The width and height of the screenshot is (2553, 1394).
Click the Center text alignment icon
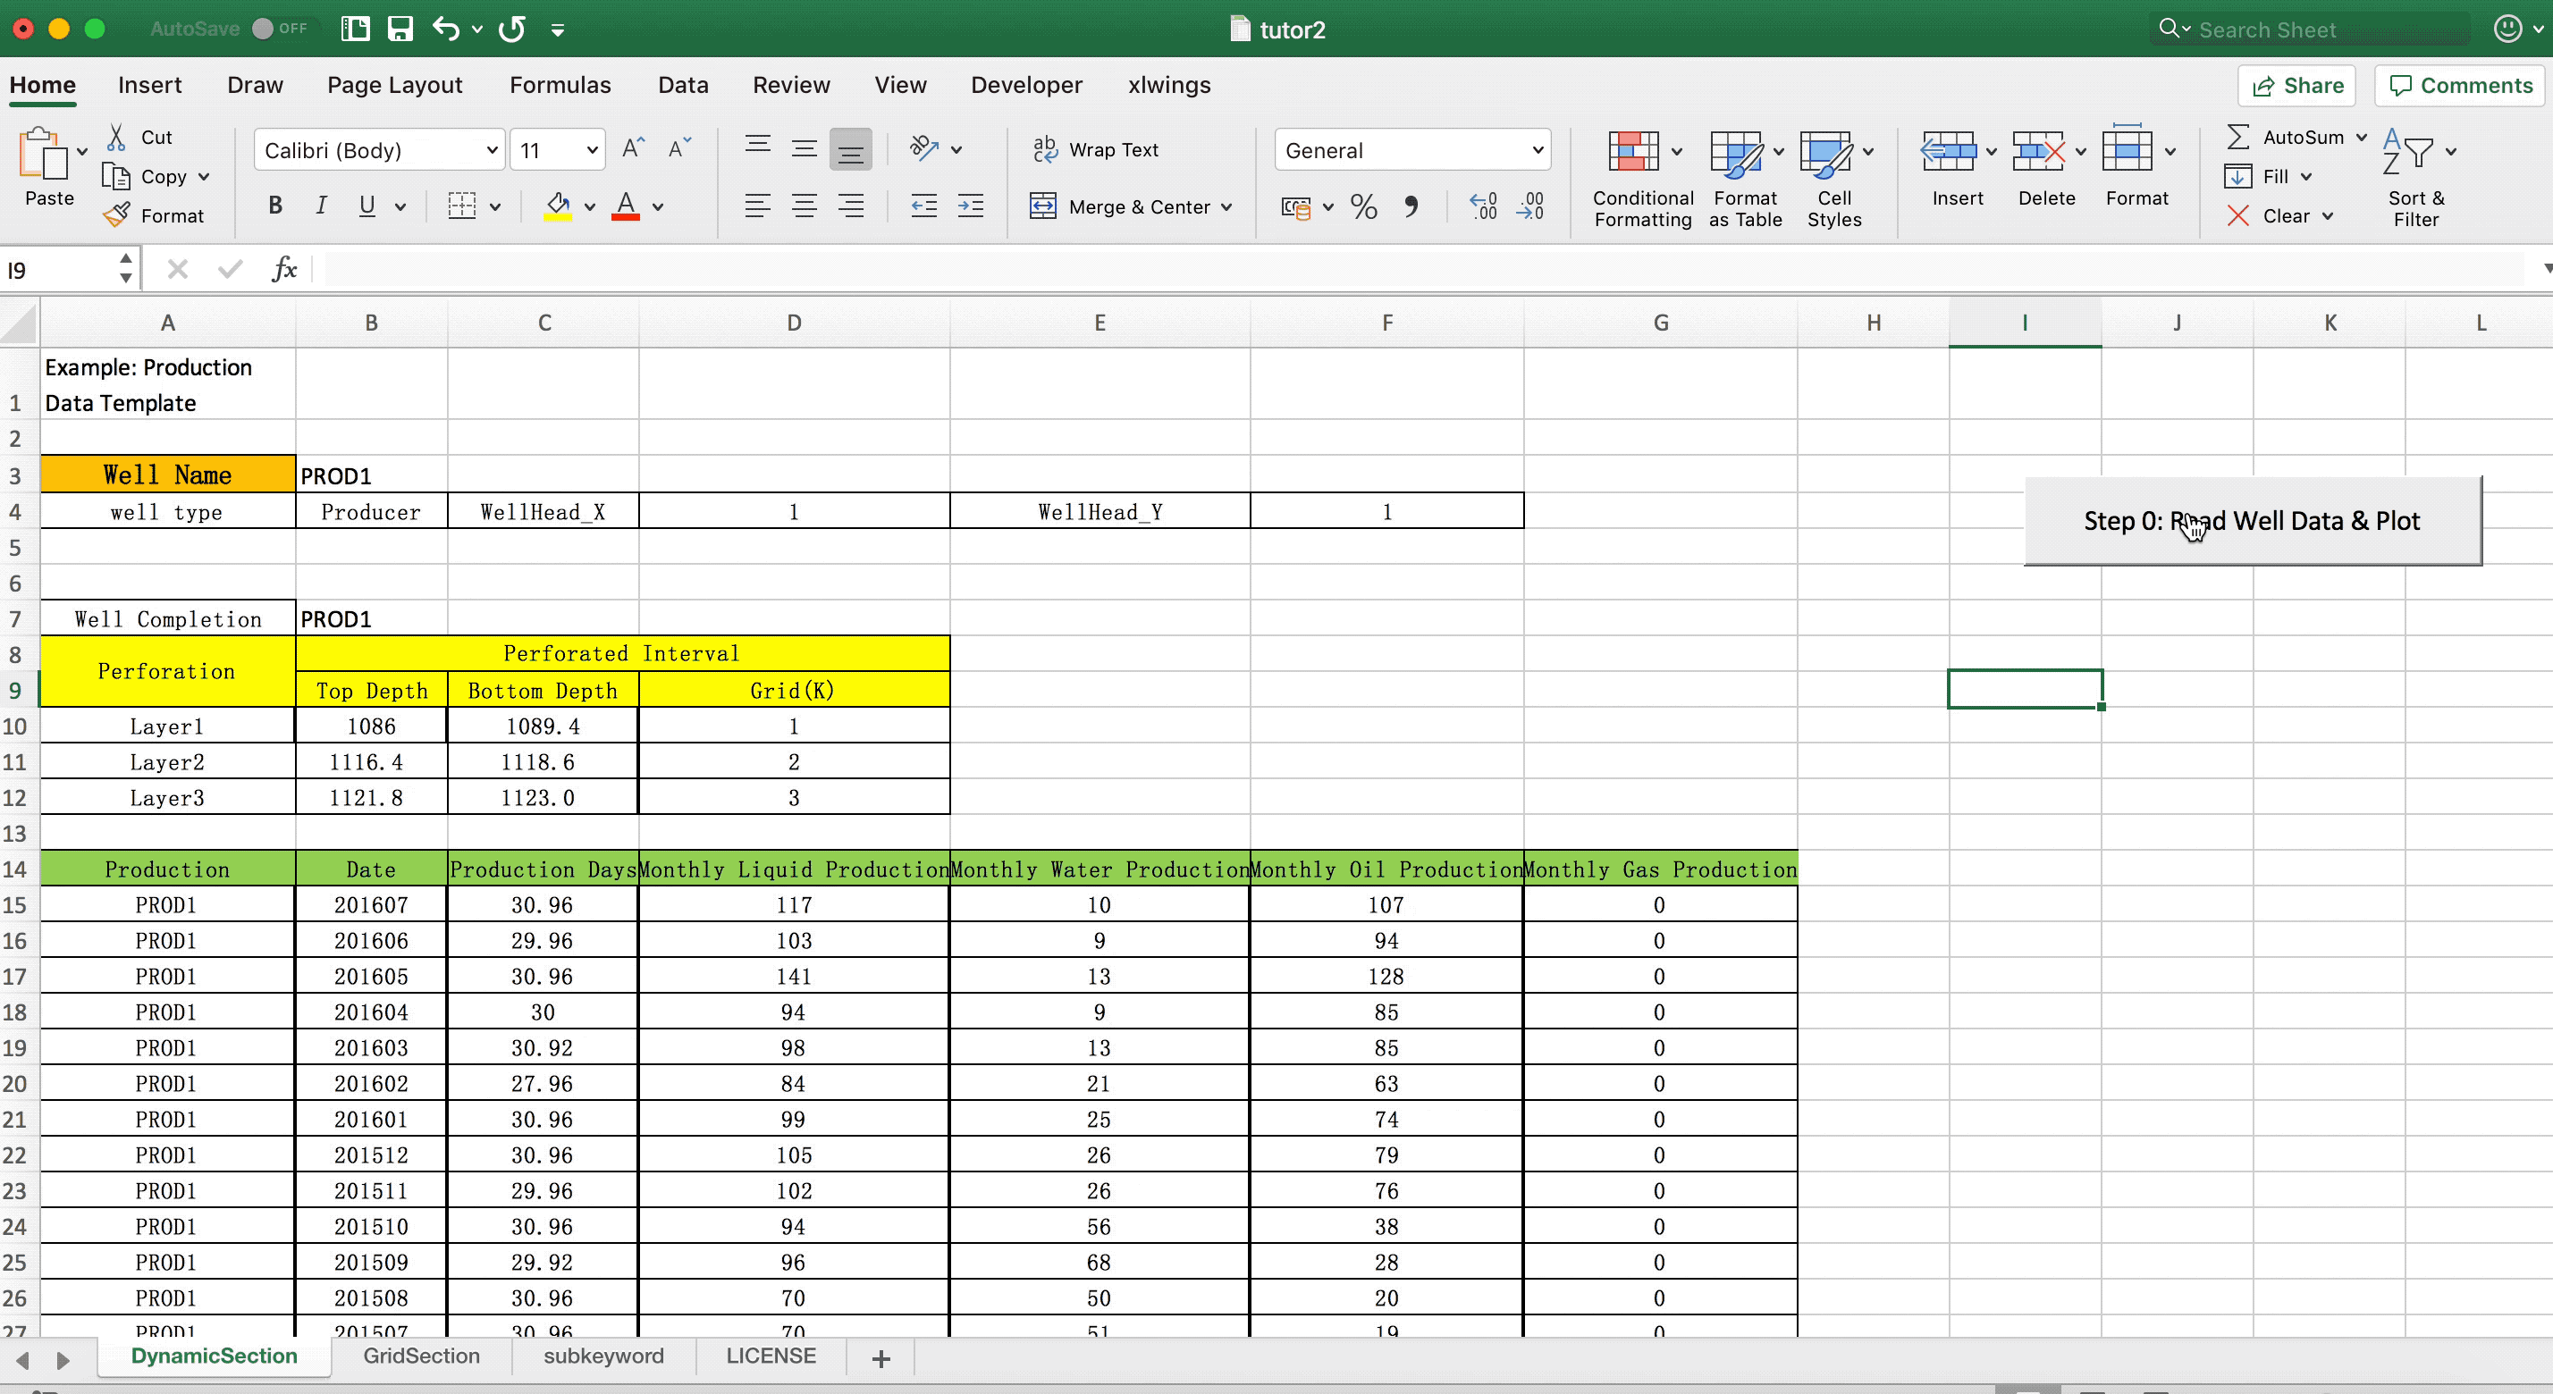[x=804, y=206]
